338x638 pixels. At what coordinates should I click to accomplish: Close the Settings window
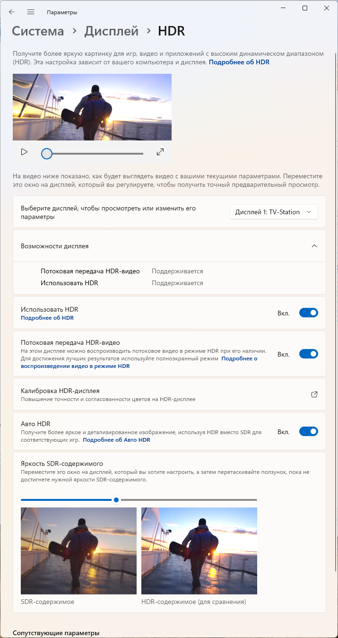click(x=327, y=8)
